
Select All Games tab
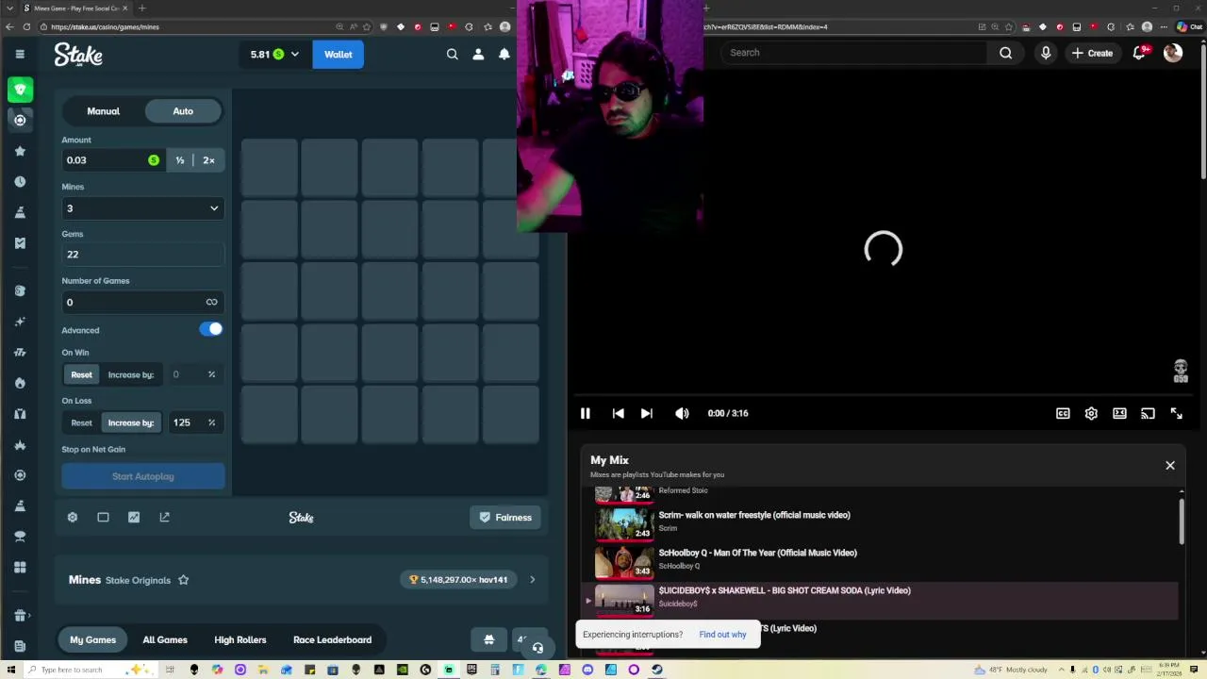coord(165,639)
